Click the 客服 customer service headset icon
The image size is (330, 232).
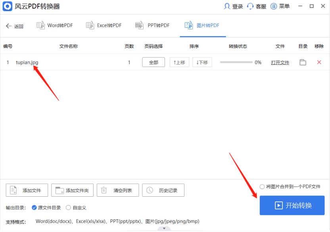[249, 6]
